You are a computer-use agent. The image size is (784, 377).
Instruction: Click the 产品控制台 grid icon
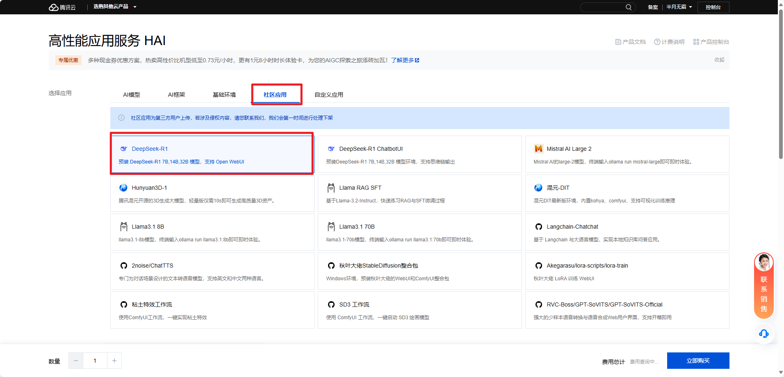click(x=696, y=42)
